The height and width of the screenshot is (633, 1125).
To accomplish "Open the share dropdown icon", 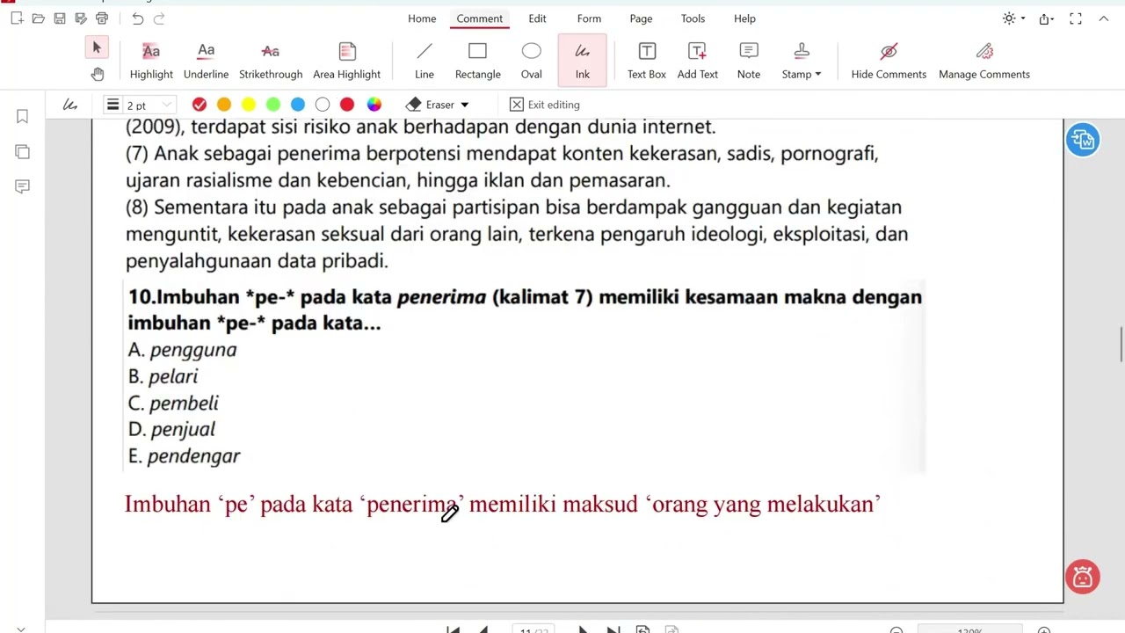I will [1046, 18].
